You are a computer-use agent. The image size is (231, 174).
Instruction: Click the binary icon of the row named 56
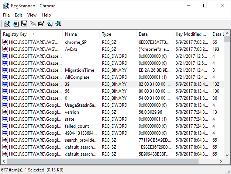tap(5, 91)
